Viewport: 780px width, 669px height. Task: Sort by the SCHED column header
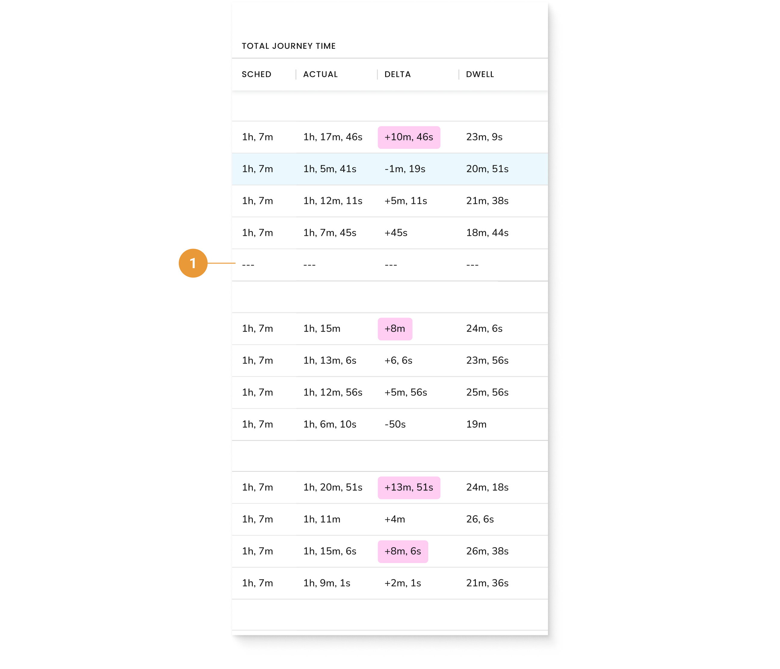point(256,75)
